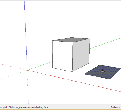121x110 pixels.
Task: Click the green axis segment between origin and cube
Action: coord(40,66)
